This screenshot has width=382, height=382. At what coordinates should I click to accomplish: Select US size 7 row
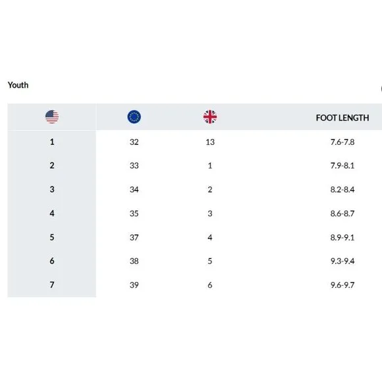coord(195,285)
